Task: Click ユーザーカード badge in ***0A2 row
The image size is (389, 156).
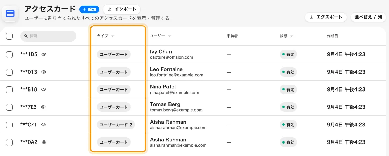Action: pyautogui.click(x=113, y=142)
